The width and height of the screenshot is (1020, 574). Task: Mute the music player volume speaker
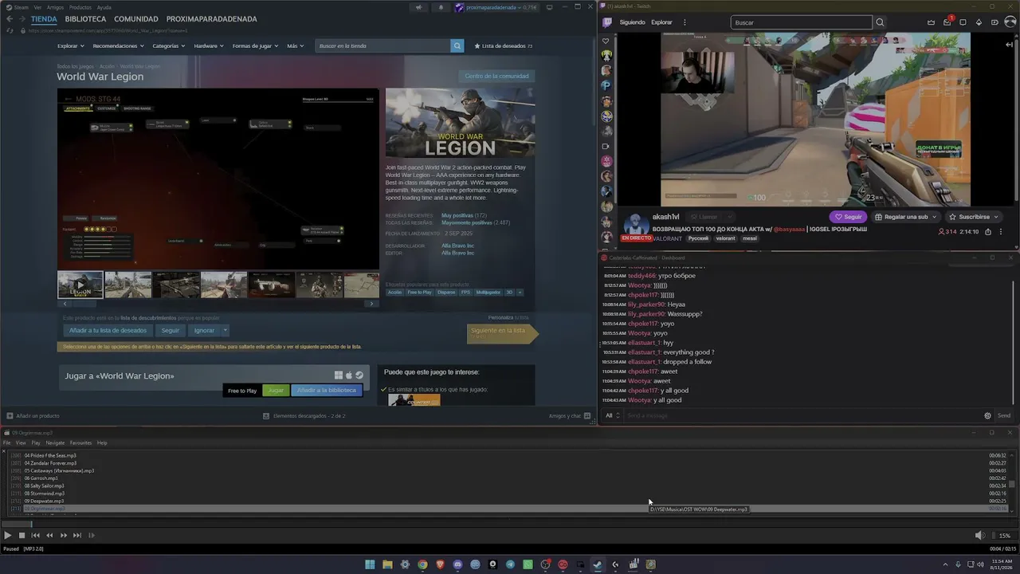click(x=980, y=535)
